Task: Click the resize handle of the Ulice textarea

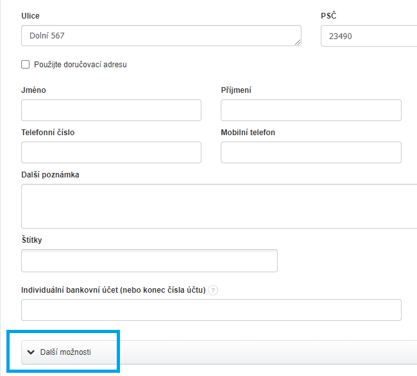Action: [x=298, y=42]
